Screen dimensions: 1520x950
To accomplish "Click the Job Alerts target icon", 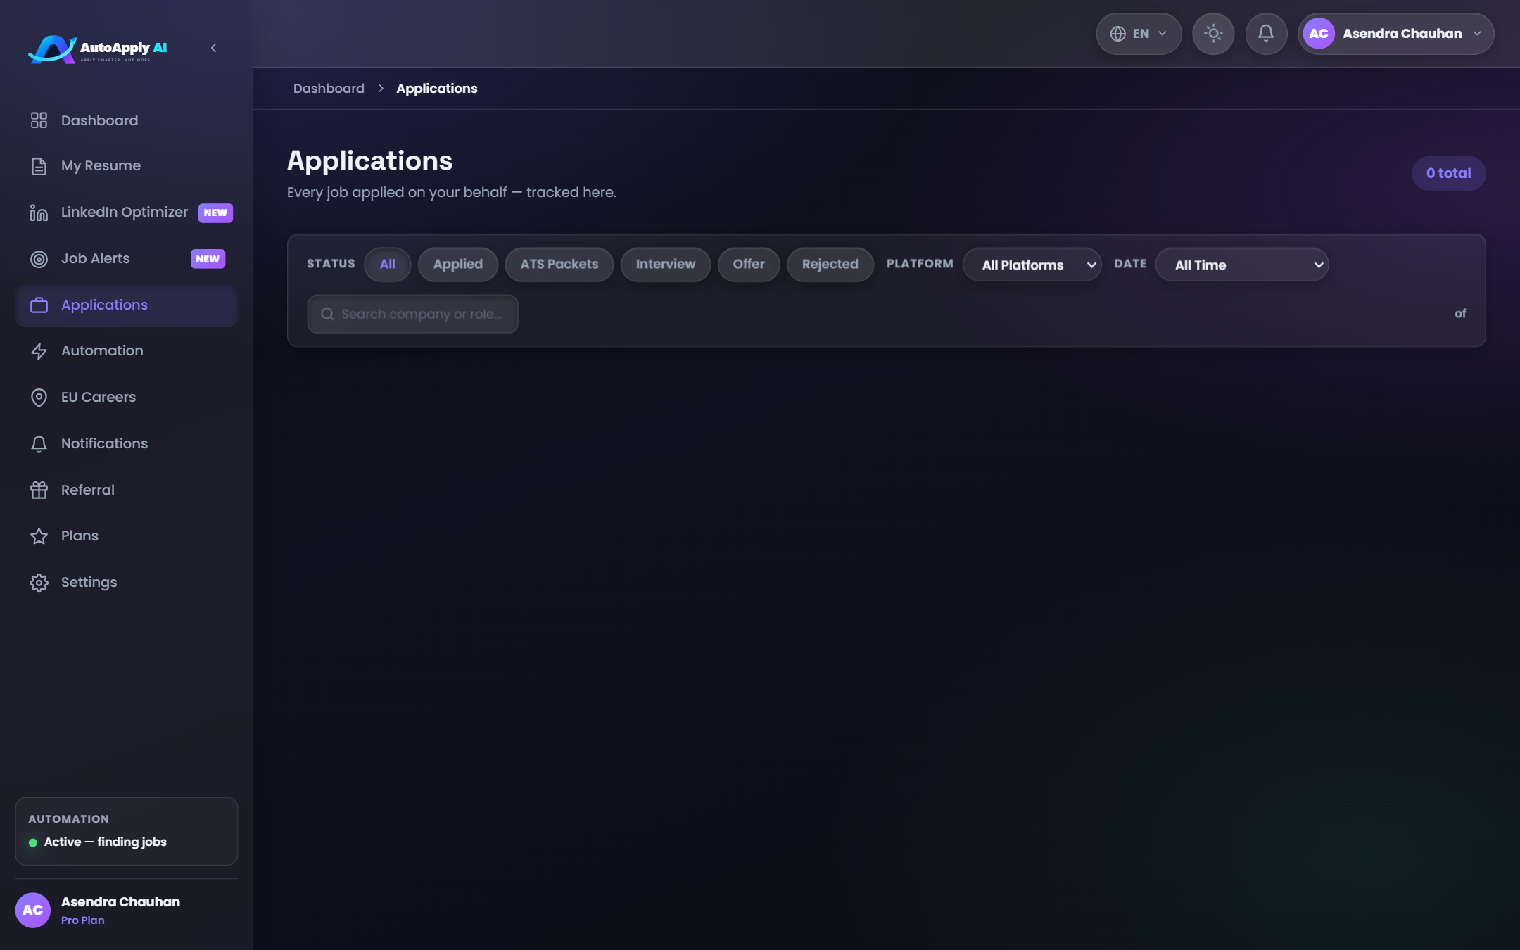I will pos(39,259).
